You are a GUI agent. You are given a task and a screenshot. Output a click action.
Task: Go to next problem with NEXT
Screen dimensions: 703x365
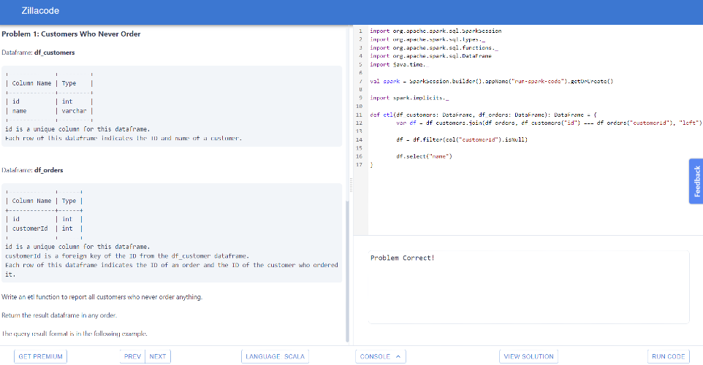coord(158,356)
